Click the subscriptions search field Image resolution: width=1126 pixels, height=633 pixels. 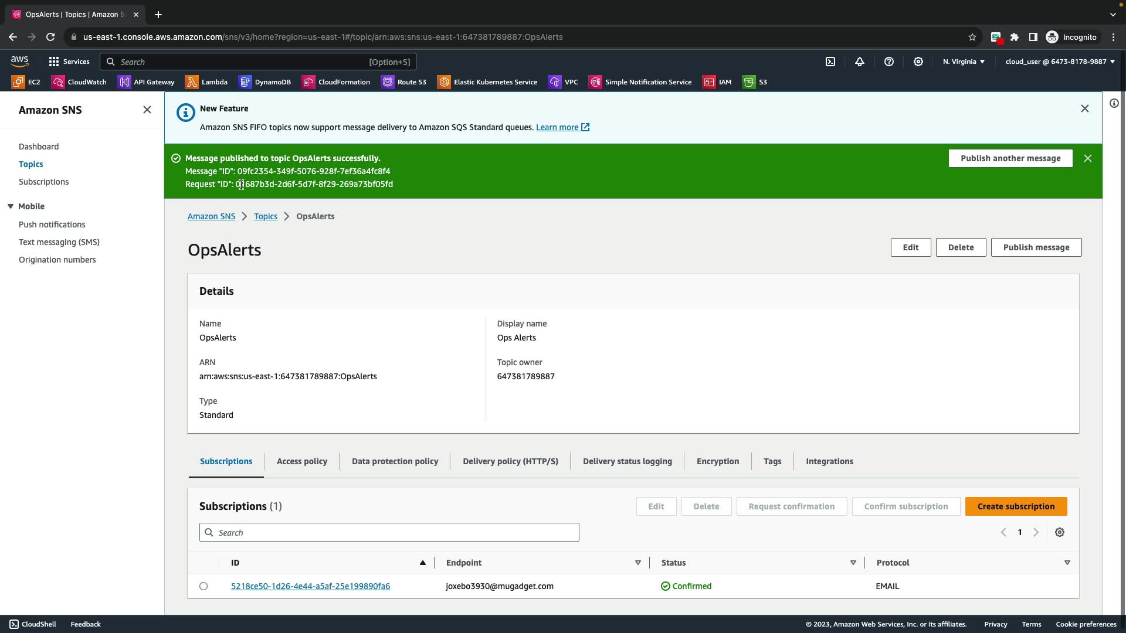click(389, 532)
